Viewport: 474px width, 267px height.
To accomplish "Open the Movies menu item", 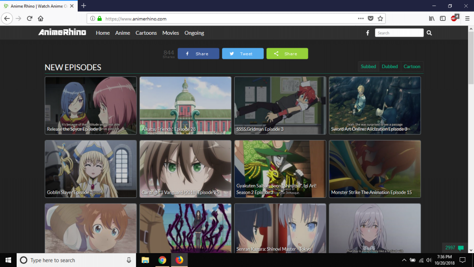I will (x=170, y=33).
